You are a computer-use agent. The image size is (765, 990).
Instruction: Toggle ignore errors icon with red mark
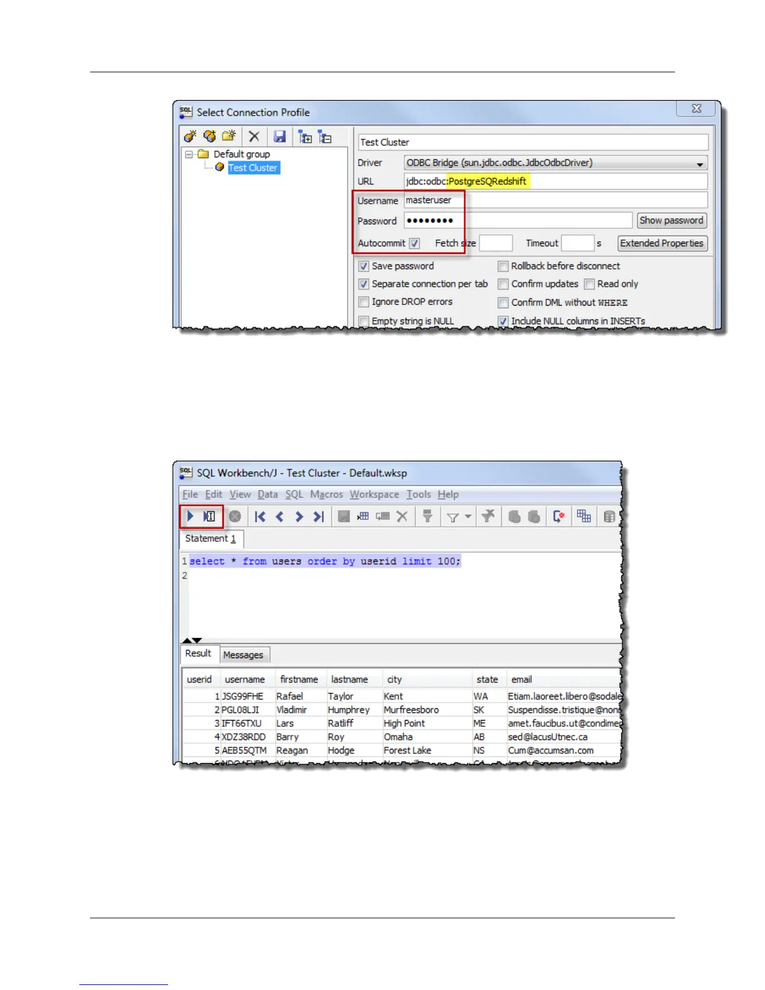coord(559,516)
